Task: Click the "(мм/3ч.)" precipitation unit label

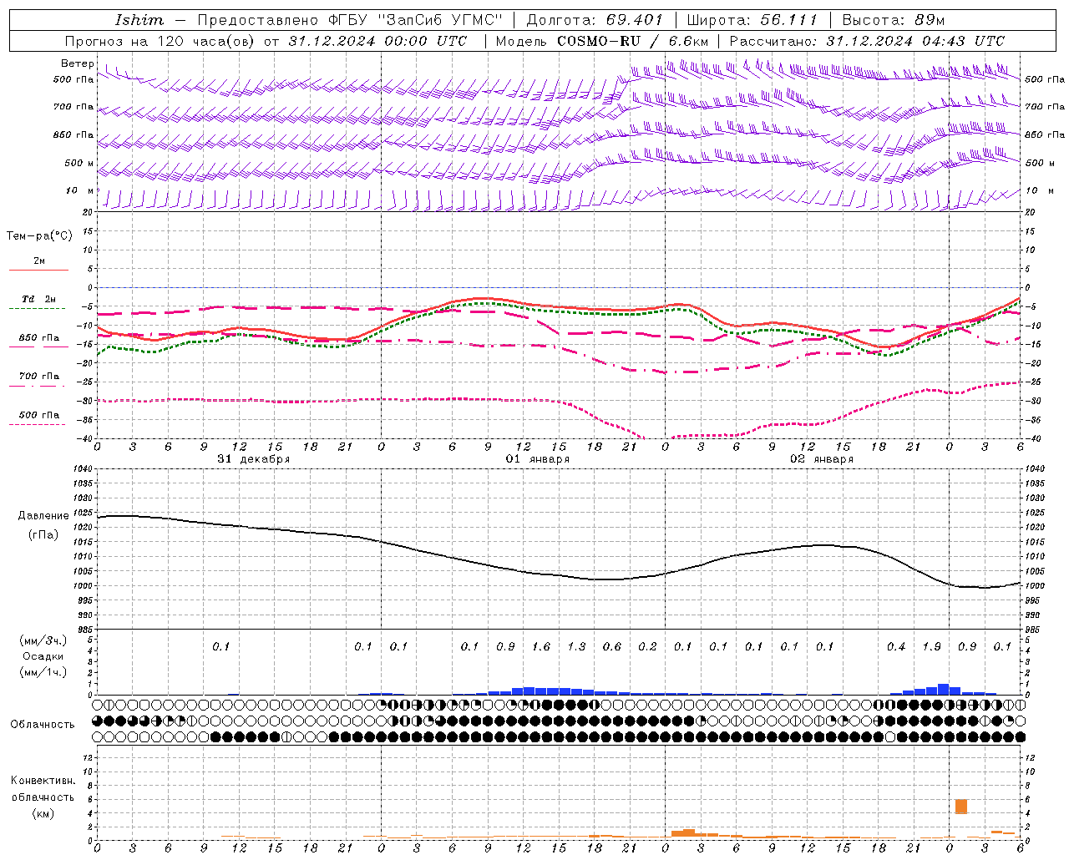Action: 43,640
